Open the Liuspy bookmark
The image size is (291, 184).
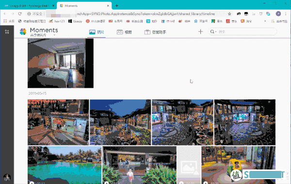(75, 21)
